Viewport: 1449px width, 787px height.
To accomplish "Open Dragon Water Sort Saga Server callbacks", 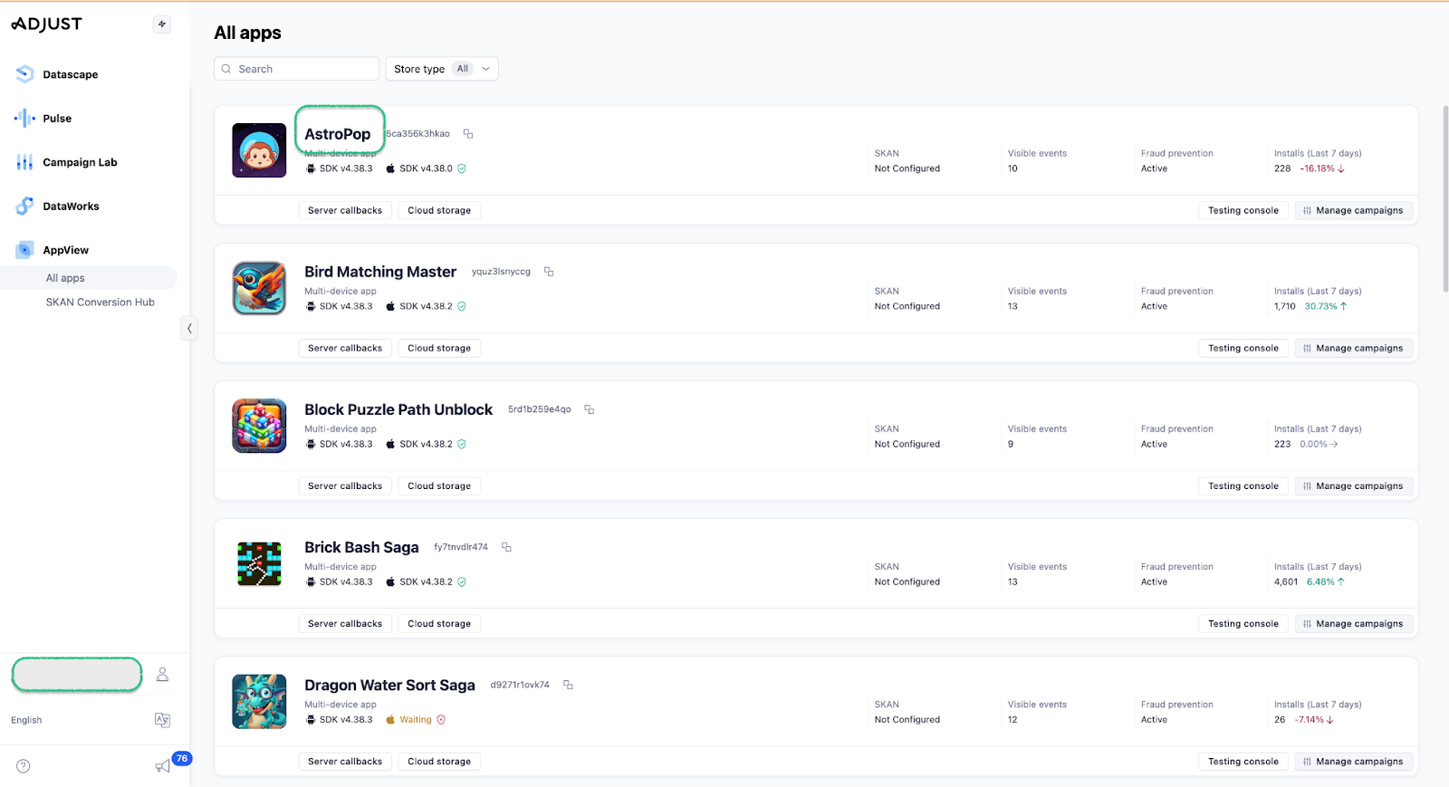I will (345, 761).
